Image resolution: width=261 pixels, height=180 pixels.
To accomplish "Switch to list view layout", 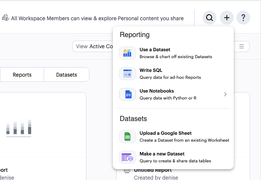I will point(242,47).
